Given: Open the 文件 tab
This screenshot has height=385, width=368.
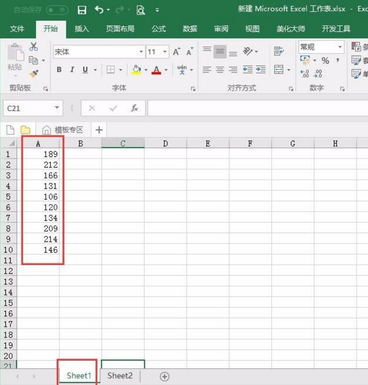Looking at the screenshot, I should [x=17, y=29].
